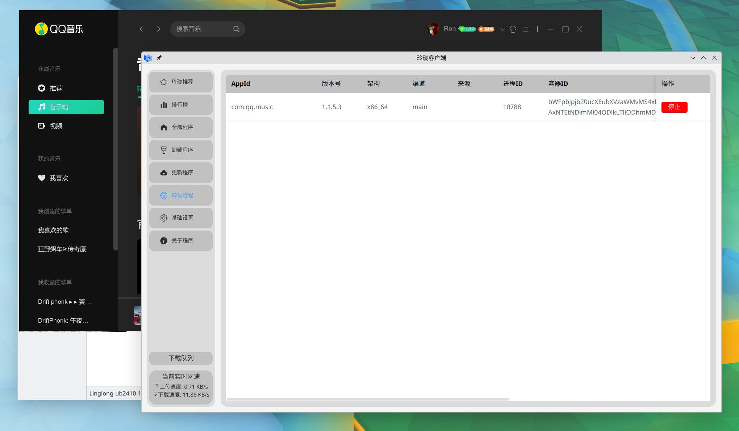
Task: Select the 10788 process ID cell
Action: coord(512,107)
